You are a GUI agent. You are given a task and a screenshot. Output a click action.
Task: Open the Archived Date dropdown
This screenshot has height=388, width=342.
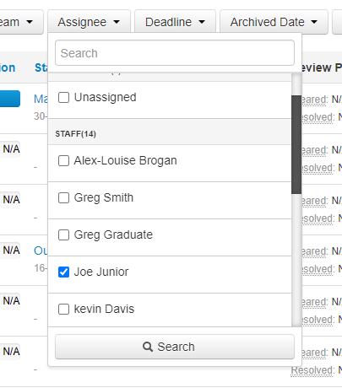274,22
